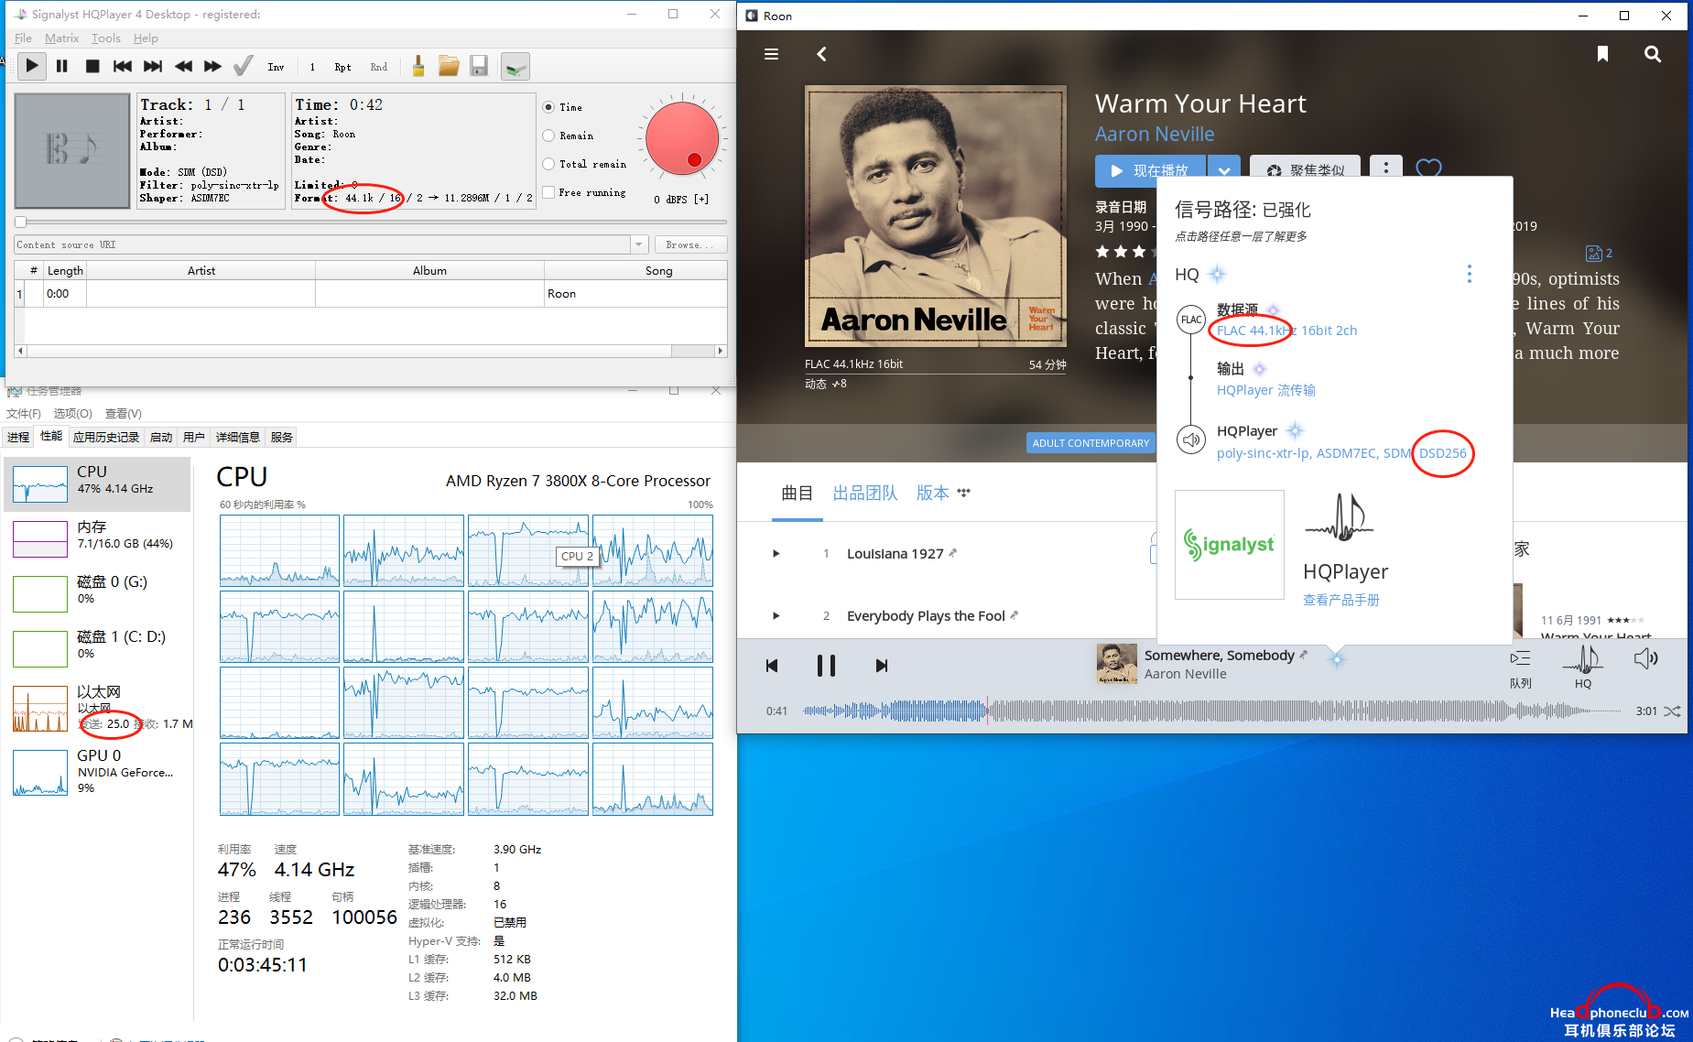The image size is (1693, 1042).
Task: Click Roon next track button
Action: [x=881, y=666]
